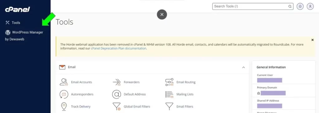Click the redacted Shared IP Address value
The height and width of the screenshot is (113, 319).
tap(269, 106)
